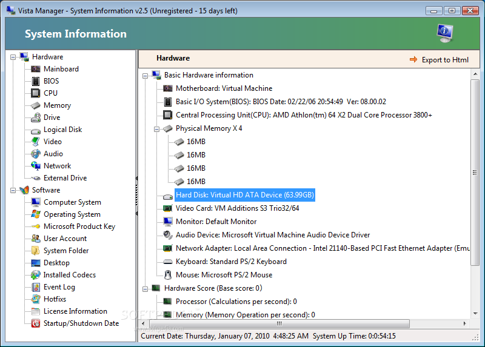Screen dimensions: 485x347
Task: Click the CPU icon in Hardware tree
Action: (x=36, y=93)
